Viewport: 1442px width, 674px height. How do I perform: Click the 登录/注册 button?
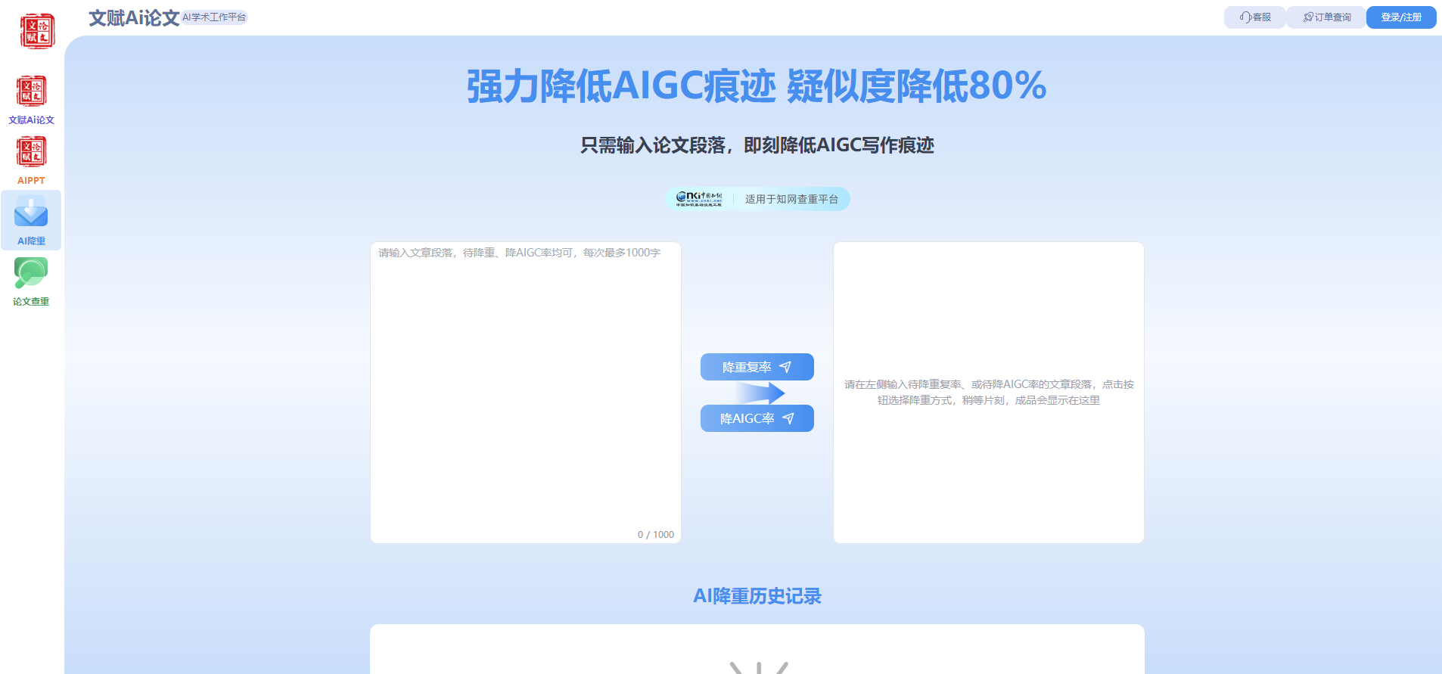pos(1401,17)
